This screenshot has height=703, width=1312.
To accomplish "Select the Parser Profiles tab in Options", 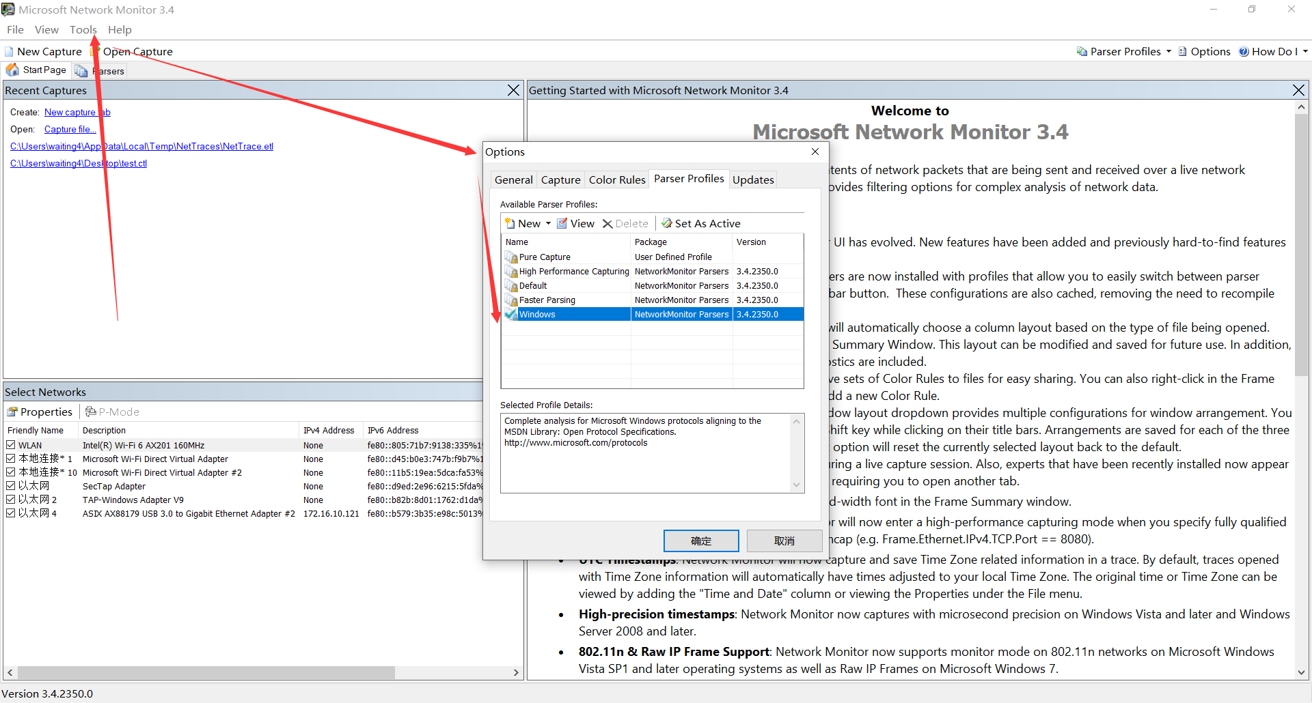I will coord(689,179).
